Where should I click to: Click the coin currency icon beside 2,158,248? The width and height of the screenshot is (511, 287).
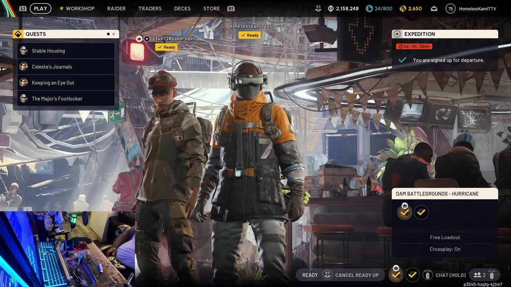click(331, 8)
